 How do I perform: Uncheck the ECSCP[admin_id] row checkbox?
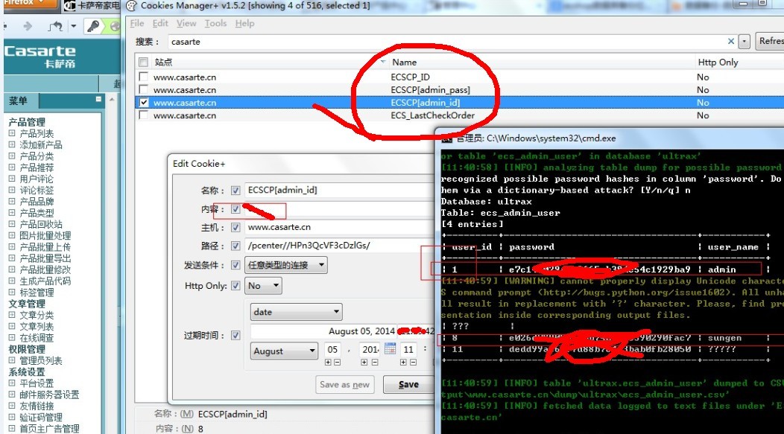coord(144,103)
